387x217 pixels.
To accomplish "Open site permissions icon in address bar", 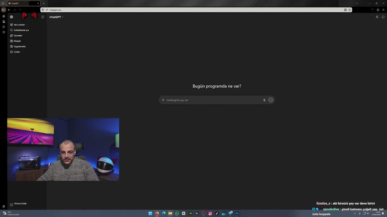I will [x=47, y=10].
